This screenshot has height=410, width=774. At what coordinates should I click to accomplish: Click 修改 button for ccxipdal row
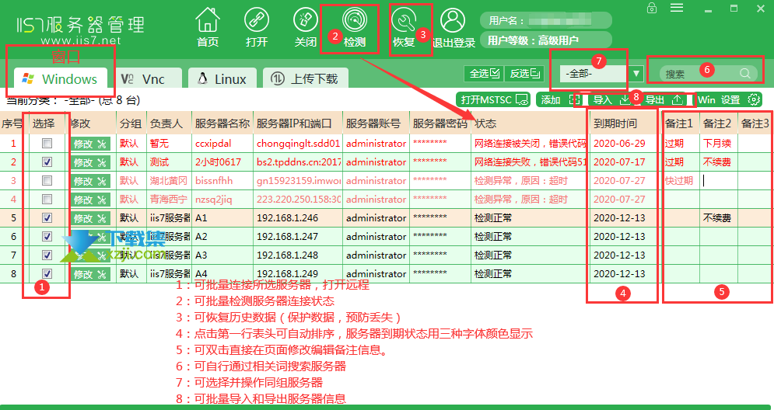click(x=90, y=144)
